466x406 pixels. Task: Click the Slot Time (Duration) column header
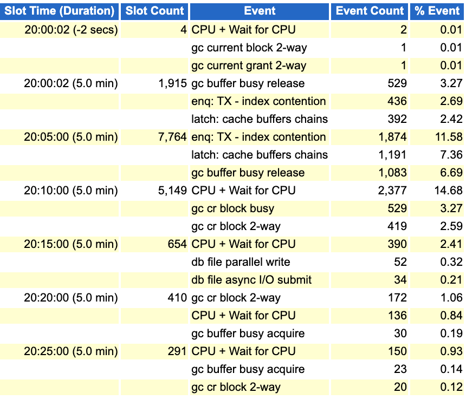[60, 11]
